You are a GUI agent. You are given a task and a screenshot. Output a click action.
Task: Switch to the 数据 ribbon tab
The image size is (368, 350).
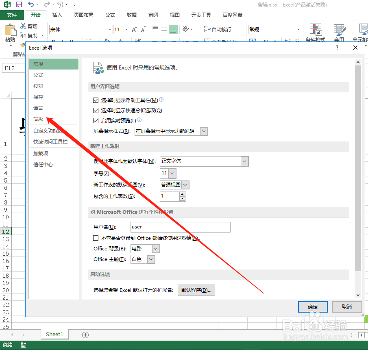click(132, 15)
